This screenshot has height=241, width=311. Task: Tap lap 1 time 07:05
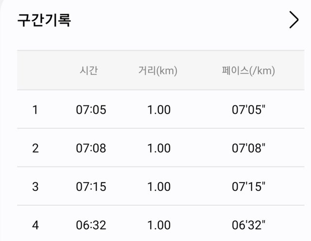point(91,110)
